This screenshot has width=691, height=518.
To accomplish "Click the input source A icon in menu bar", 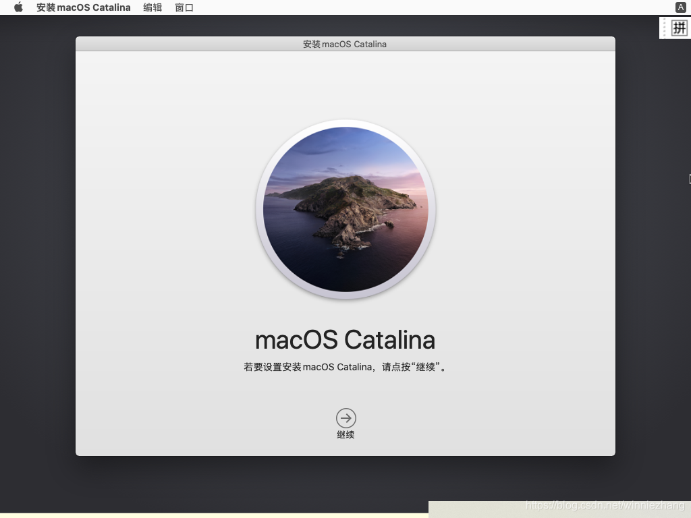I will pyautogui.click(x=680, y=7).
